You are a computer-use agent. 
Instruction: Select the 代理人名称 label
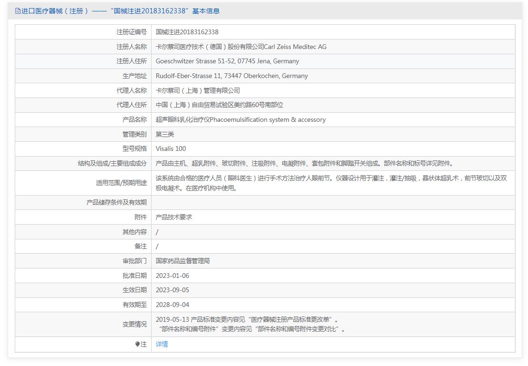coord(132,90)
